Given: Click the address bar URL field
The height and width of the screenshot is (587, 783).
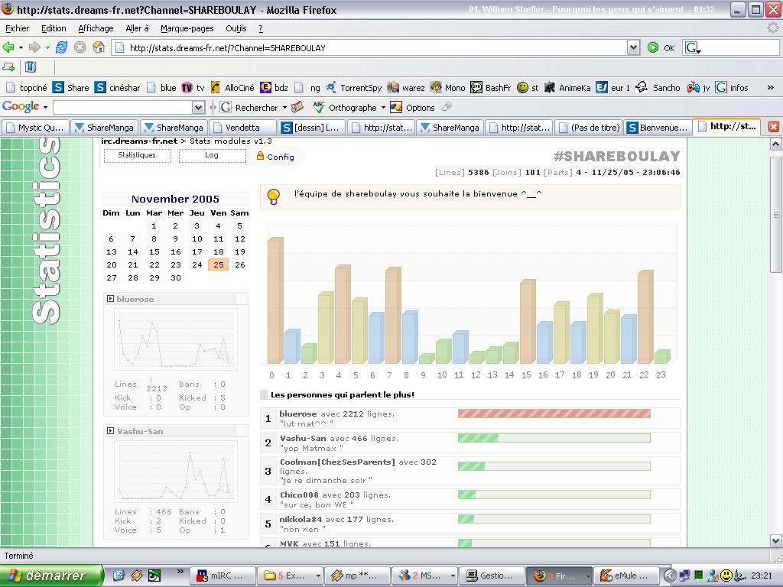Looking at the screenshot, I should (369, 48).
